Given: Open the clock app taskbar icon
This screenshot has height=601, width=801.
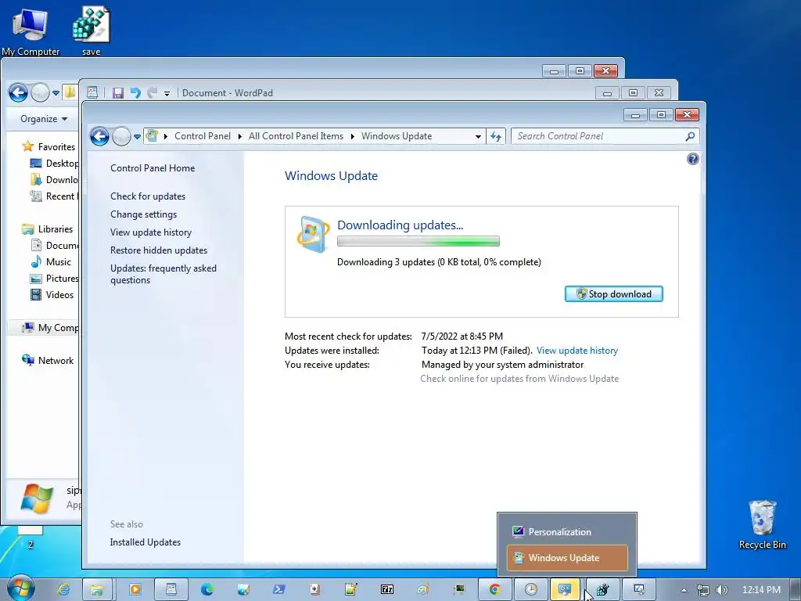Looking at the screenshot, I should click(531, 589).
